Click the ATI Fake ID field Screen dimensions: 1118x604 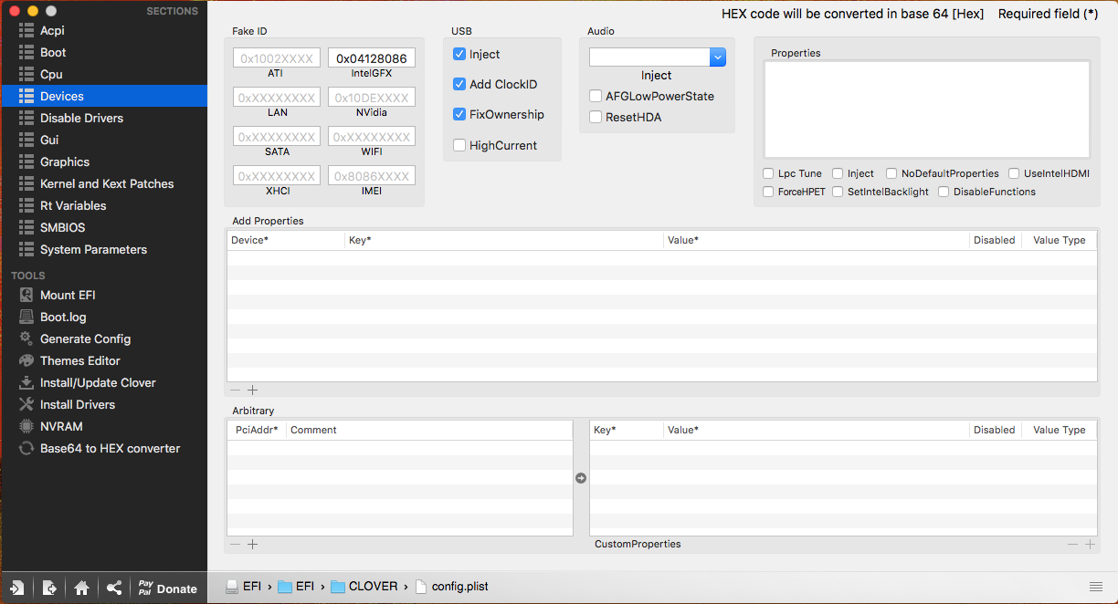276,57
